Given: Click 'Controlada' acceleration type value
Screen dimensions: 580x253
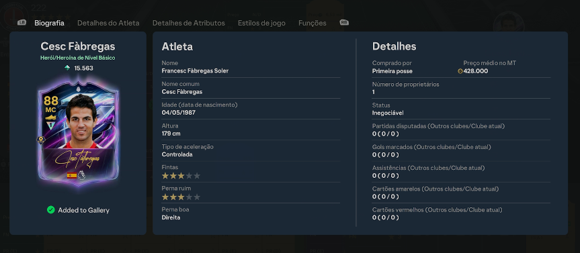Looking at the screenshot, I should (x=177, y=155).
